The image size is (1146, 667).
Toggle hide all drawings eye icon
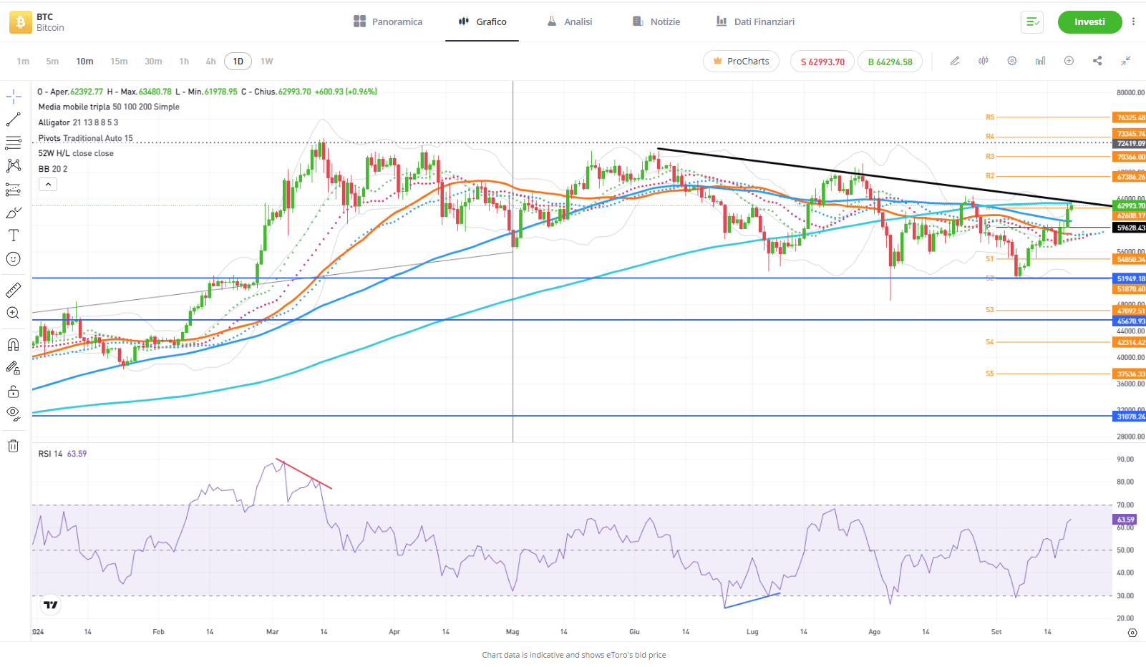coord(13,413)
